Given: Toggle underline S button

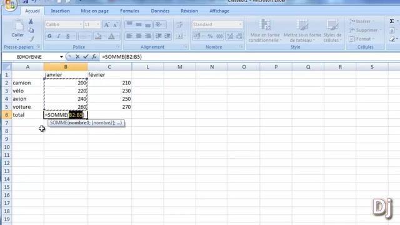Looking at the screenshot, I should click(68, 36).
